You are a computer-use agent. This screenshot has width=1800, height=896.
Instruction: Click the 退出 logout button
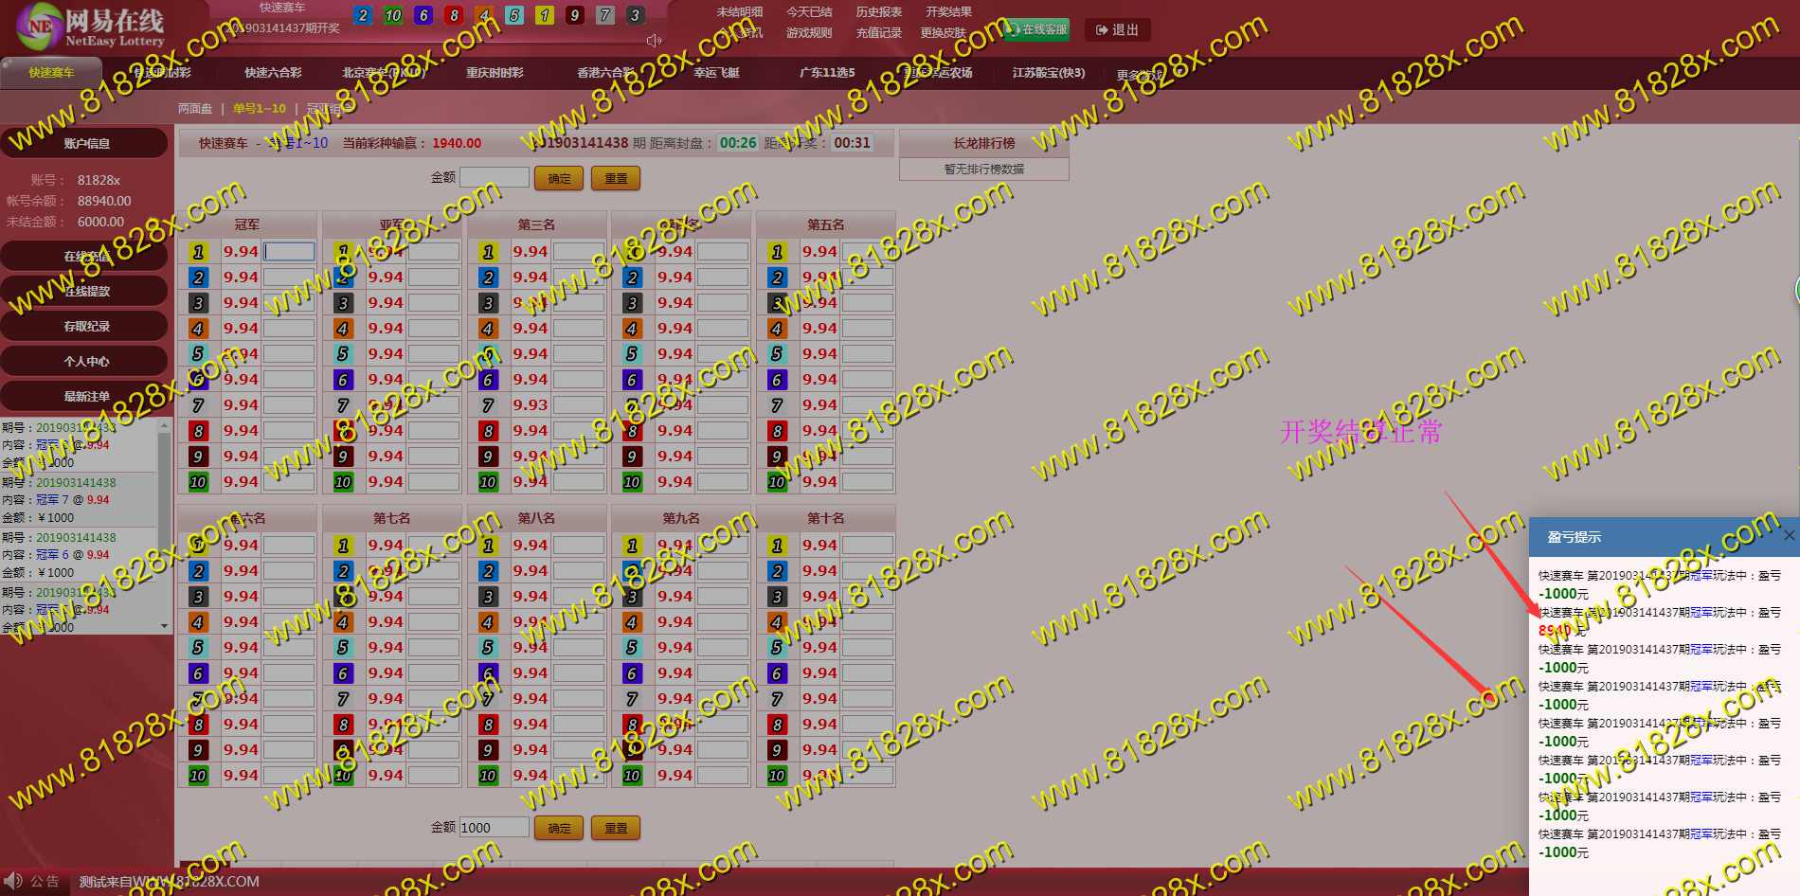[1117, 30]
